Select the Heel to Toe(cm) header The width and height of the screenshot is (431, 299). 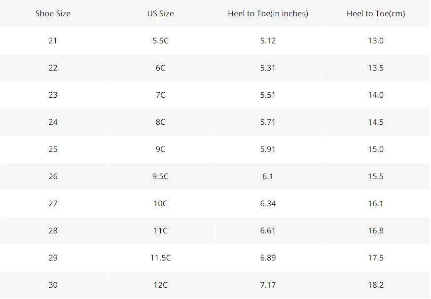[376, 13]
